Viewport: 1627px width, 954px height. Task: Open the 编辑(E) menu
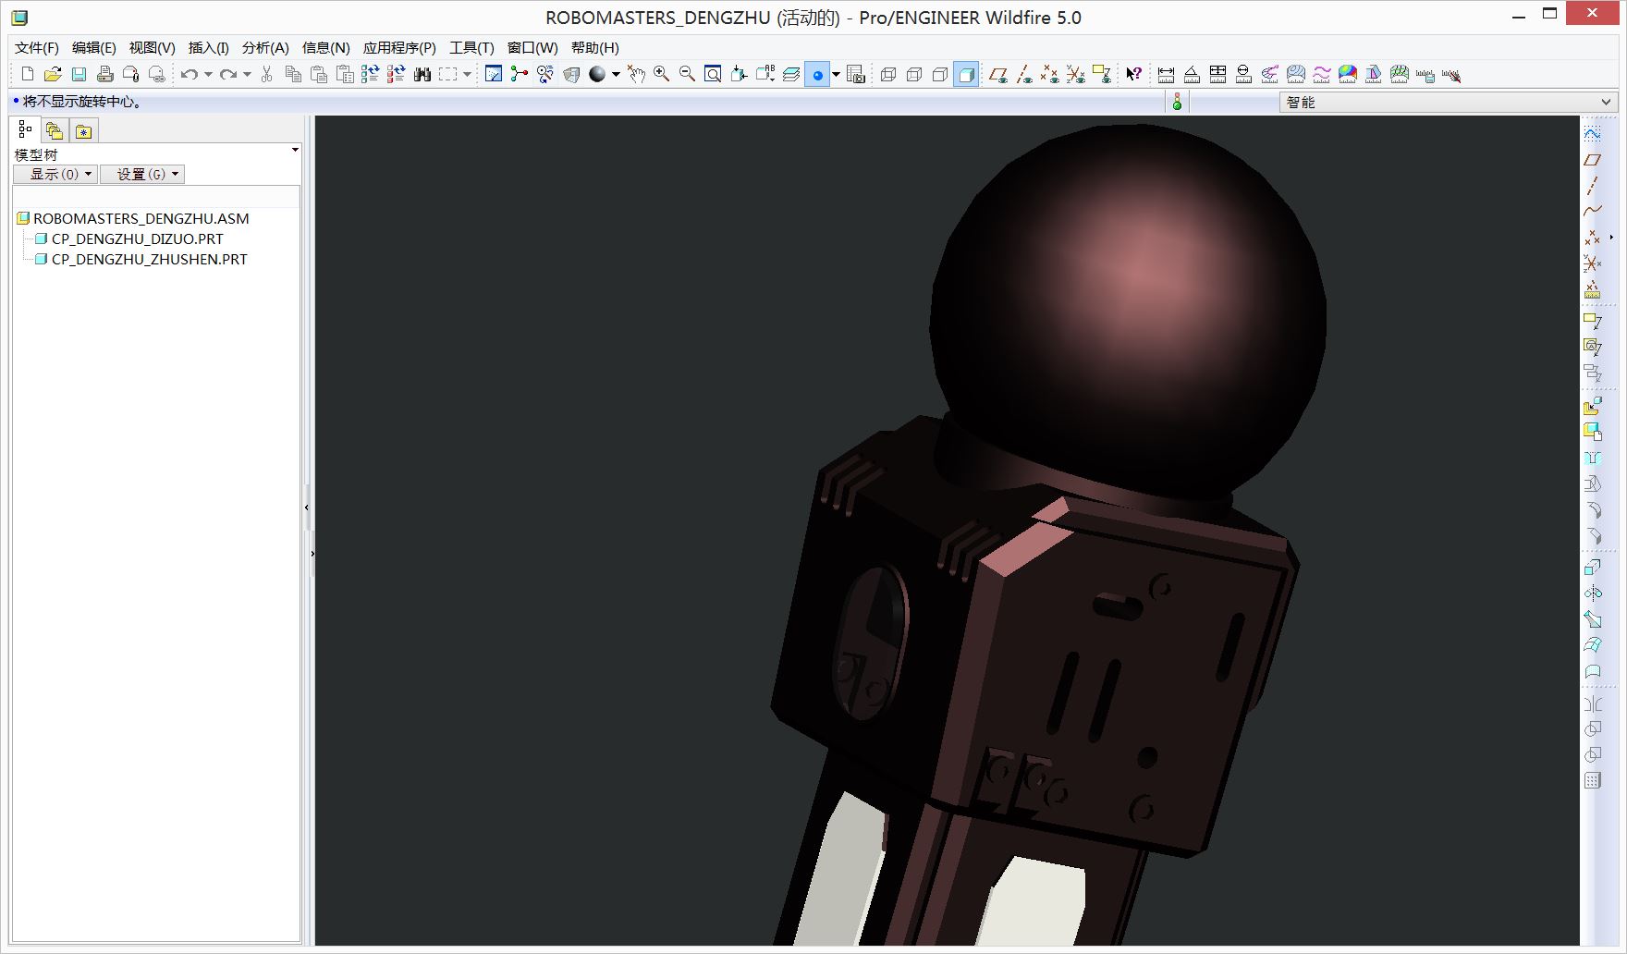click(94, 47)
